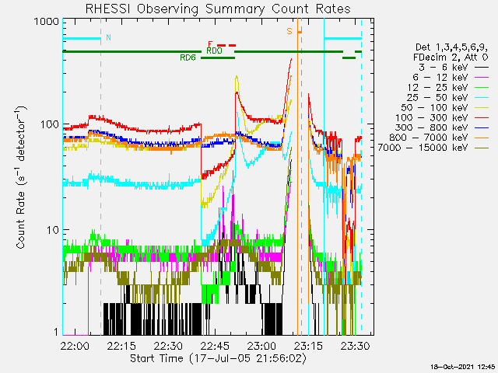Click the '6 - 12 keV' legend label
Screen dimensions: 498x373
(440, 78)
